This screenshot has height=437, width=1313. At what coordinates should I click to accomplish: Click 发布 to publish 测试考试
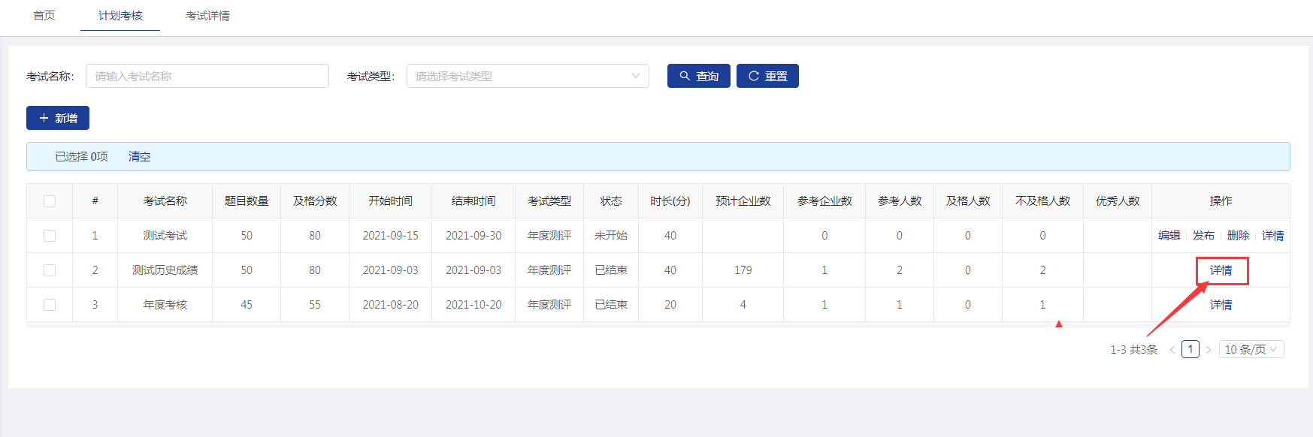pyautogui.click(x=1203, y=236)
